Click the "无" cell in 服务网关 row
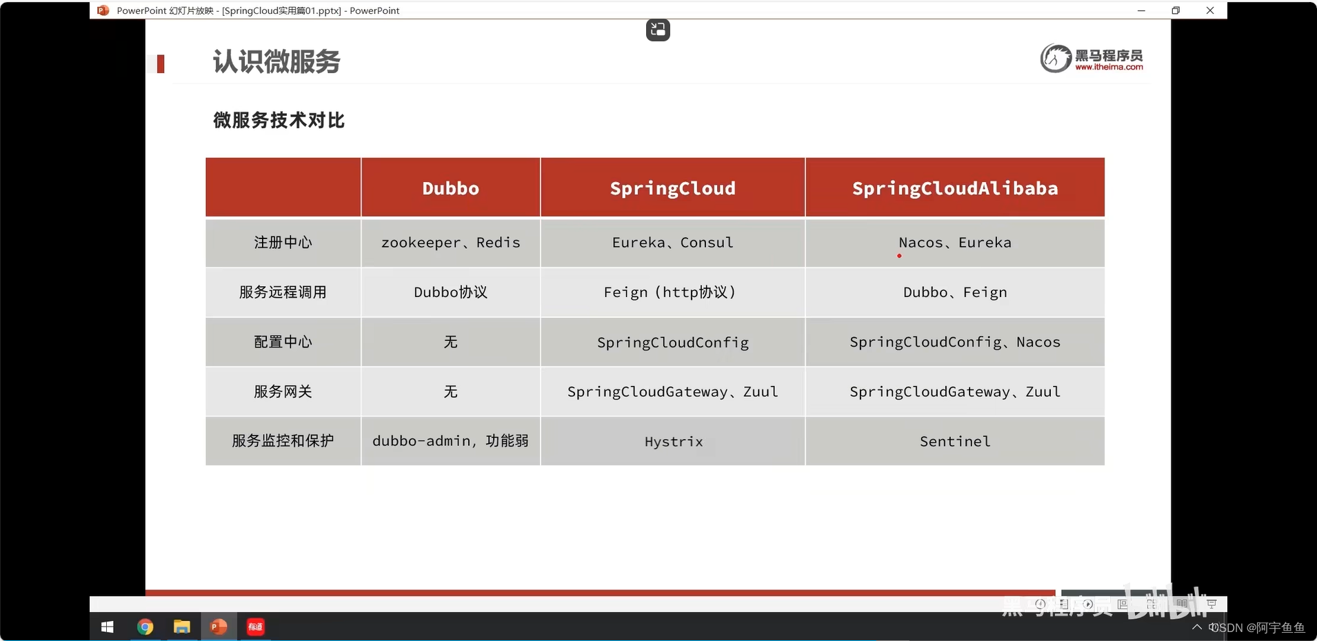The width and height of the screenshot is (1317, 641). pyautogui.click(x=450, y=391)
